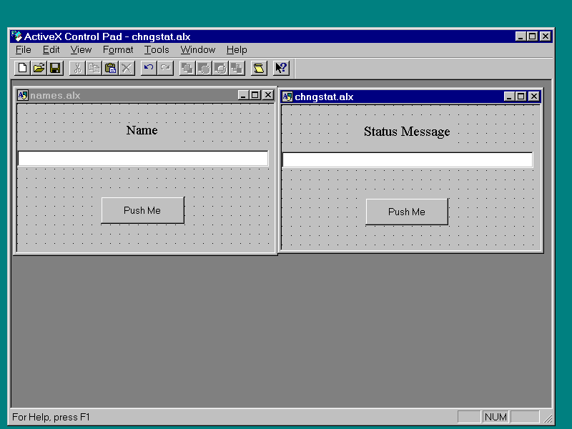Click the Cut scissors toolbar icon
The width and height of the screenshot is (572, 429).
click(78, 68)
